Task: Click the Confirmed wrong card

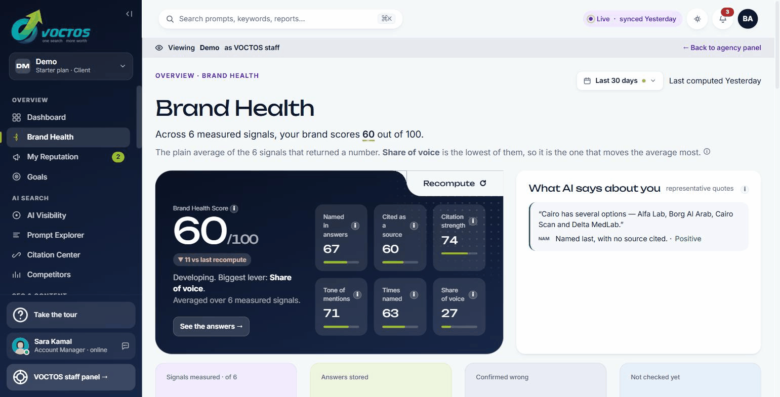Action: 536,380
